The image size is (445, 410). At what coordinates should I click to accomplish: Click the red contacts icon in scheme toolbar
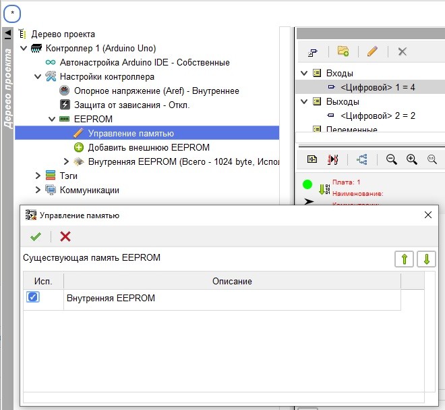pos(332,159)
